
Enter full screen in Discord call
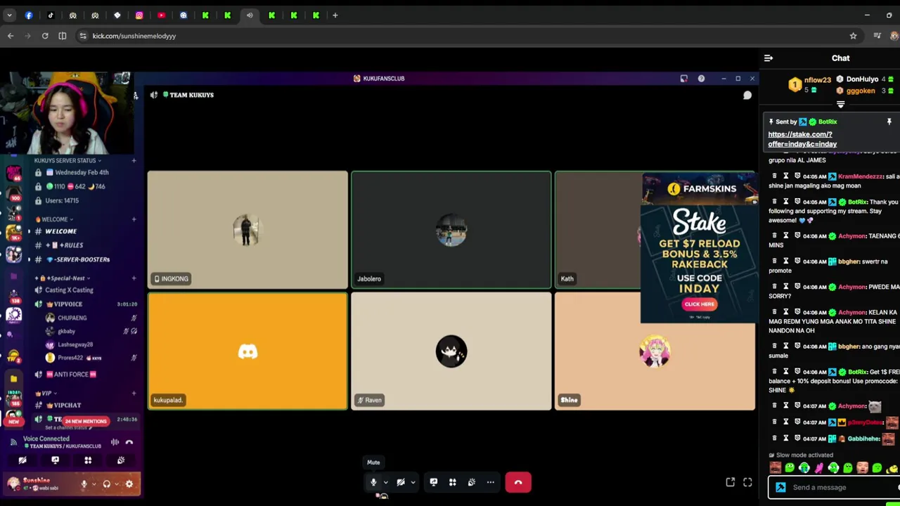pos(747,482)
